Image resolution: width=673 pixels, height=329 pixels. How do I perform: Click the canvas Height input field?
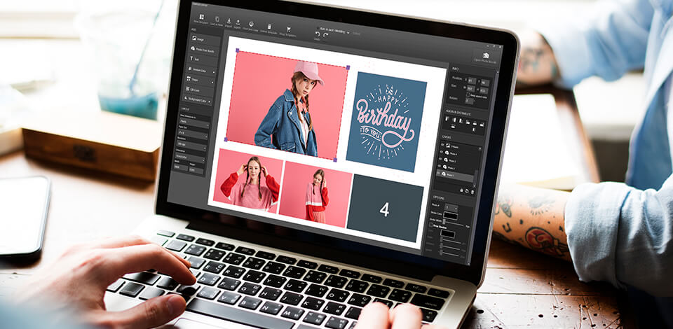[196, 170]
